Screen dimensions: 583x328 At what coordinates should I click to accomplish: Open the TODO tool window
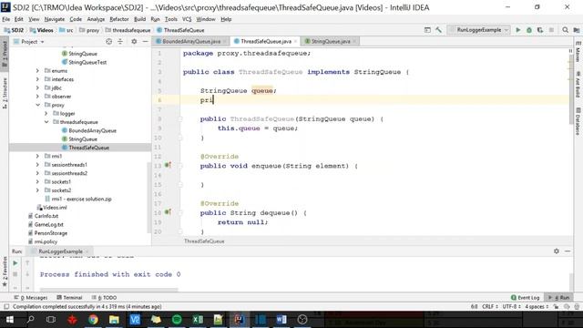pos(105,298)
